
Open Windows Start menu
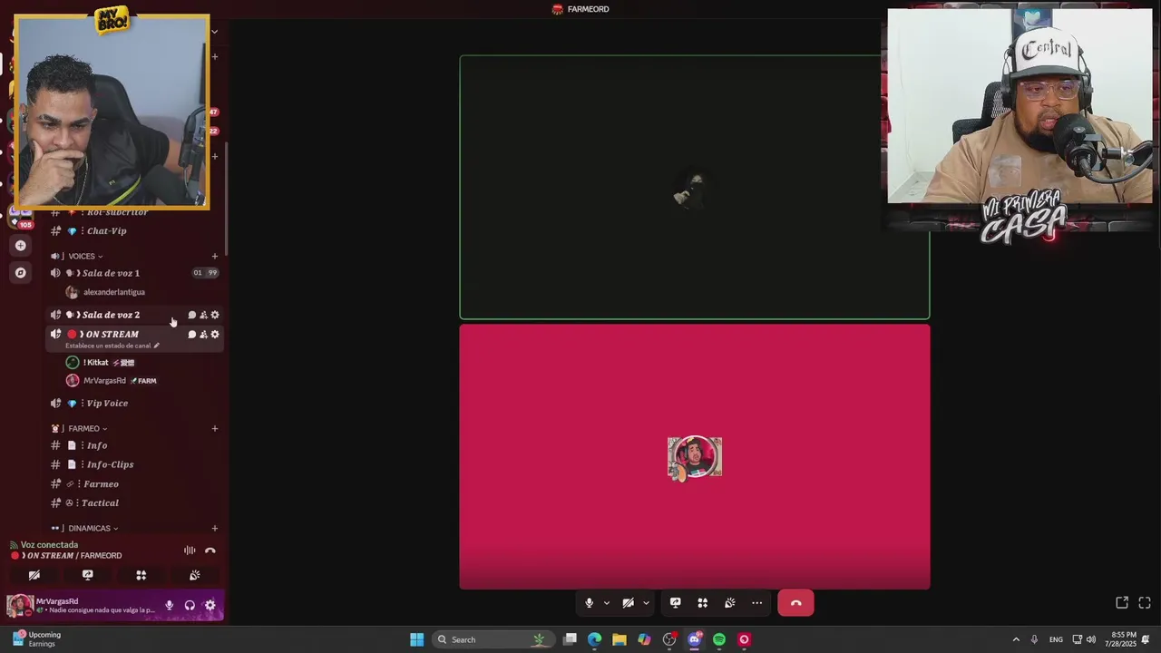(417, 639)
